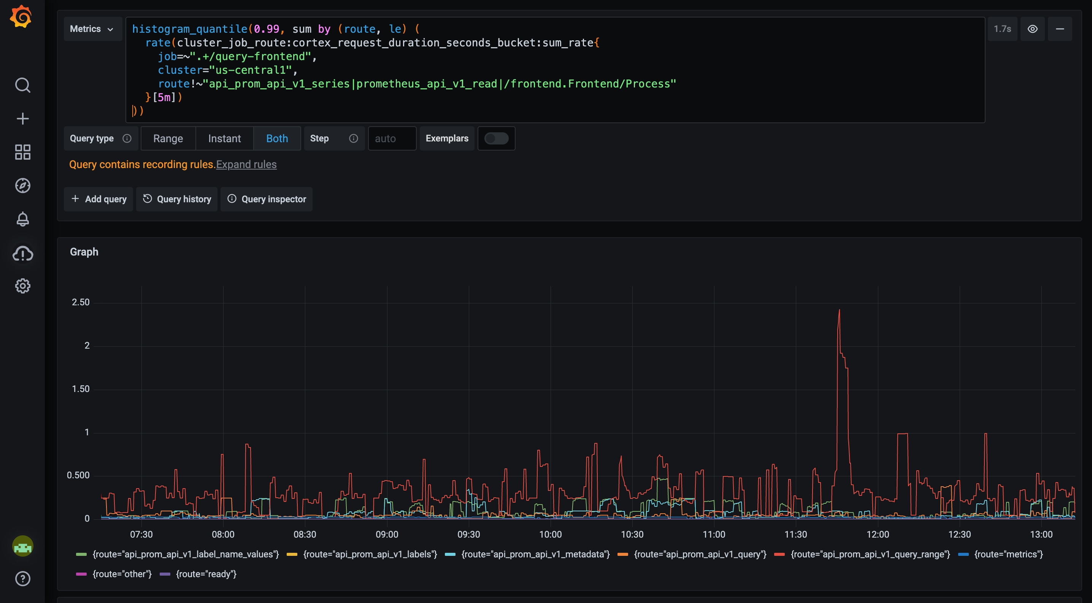
Task: Toggle the metadata route series in legend
Action: click(535, 554)
